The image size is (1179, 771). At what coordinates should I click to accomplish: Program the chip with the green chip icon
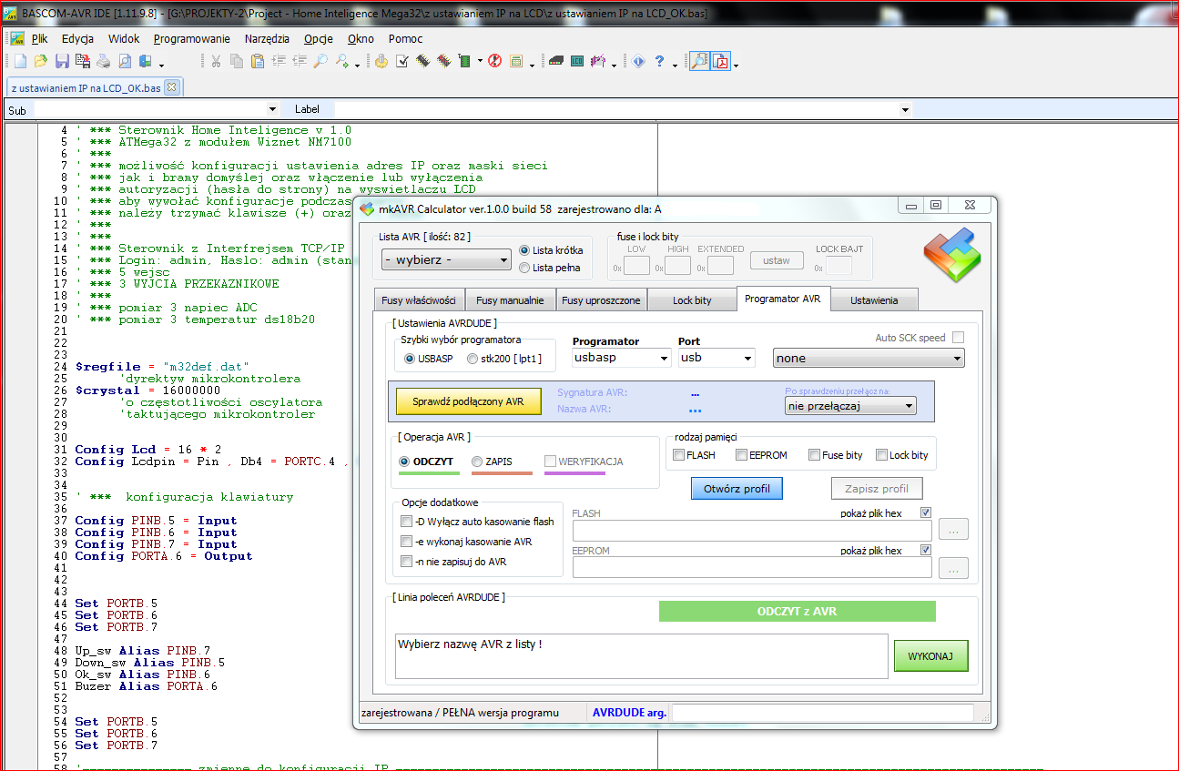[465, 62]
